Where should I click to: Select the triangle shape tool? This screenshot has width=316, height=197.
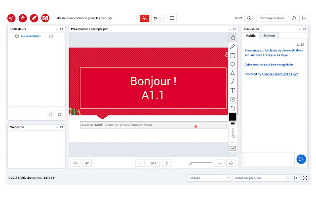click(x=233, y=73)
